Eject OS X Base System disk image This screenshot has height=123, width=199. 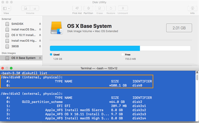point(40,58)
